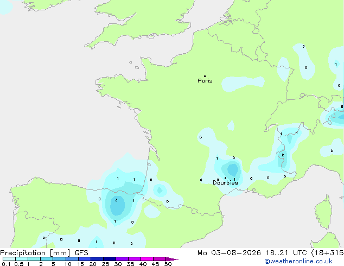Pick the 40–45 mm magenta legend swatch
The width and height of the screenshot is (344, 266).
click(147, 259)
